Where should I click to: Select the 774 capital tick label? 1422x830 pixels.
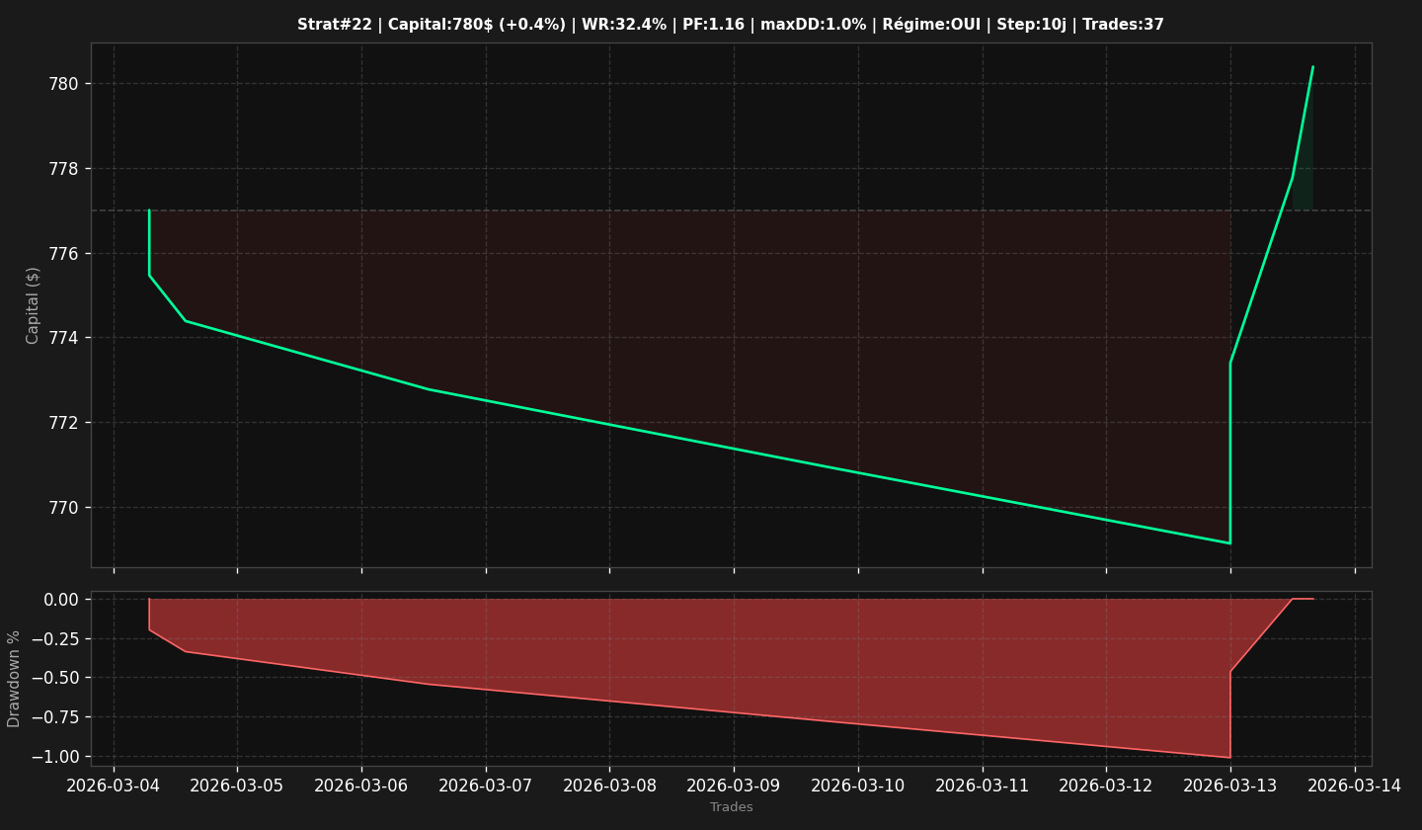pos(64,338)
